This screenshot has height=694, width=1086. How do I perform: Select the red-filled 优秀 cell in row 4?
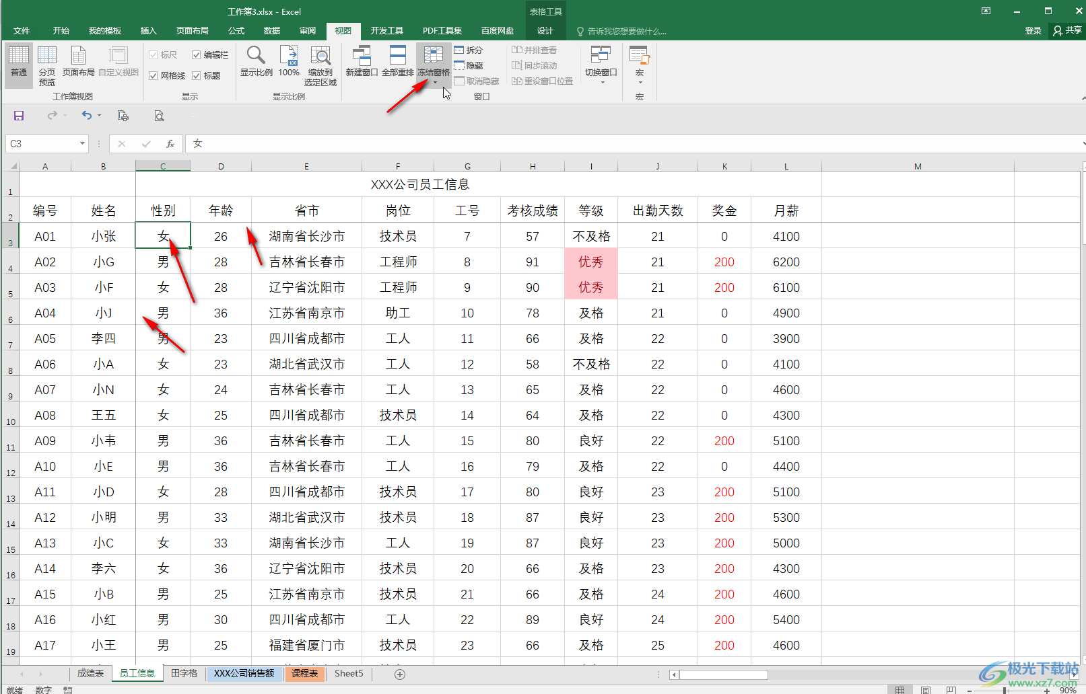click(x=590, y=262)
